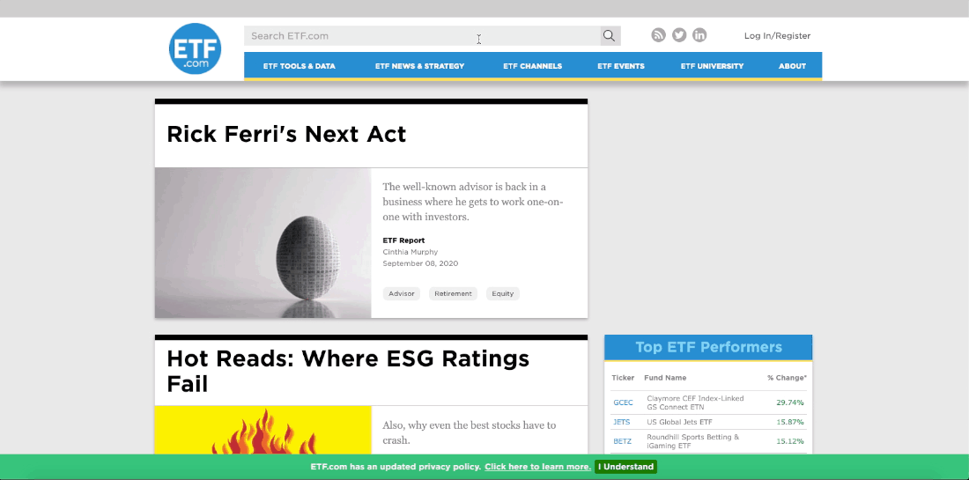Open Rick Ferri's Next Act headline
969x480 pixels.
tap(287, 134)
